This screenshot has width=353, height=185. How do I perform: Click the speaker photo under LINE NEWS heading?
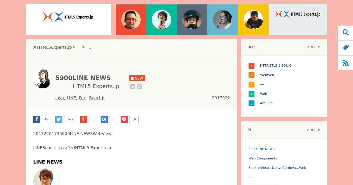click(46, 177)
